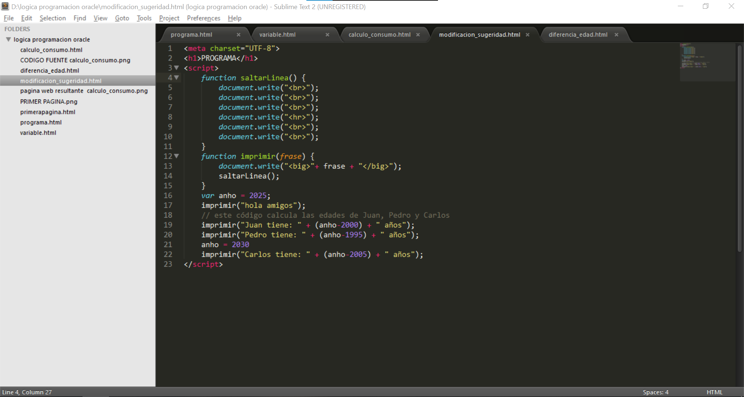Open the Selection menu
Viewport: 744px width, 397px height.
coord(53,18)
